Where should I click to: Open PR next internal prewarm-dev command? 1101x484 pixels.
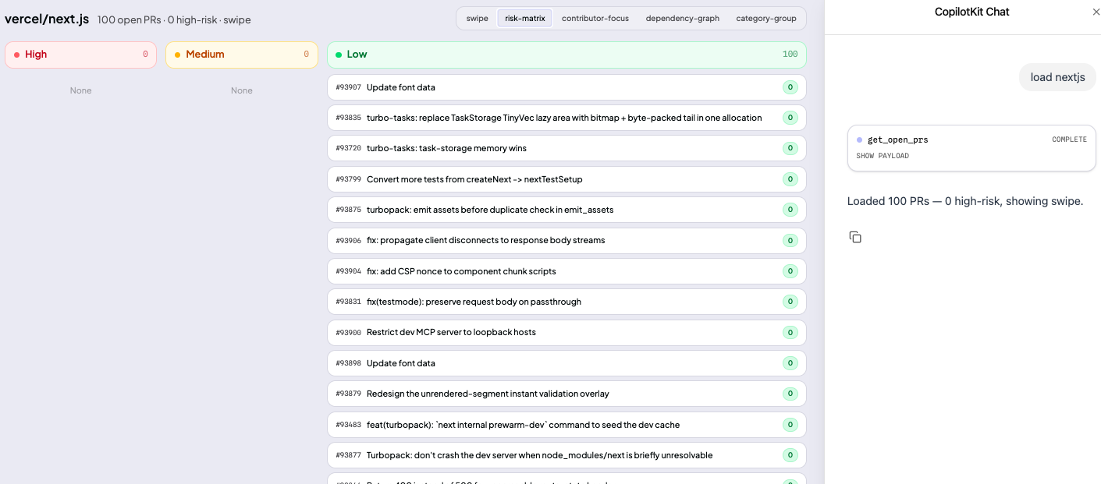pyautogui.click(x=566, y=425)
